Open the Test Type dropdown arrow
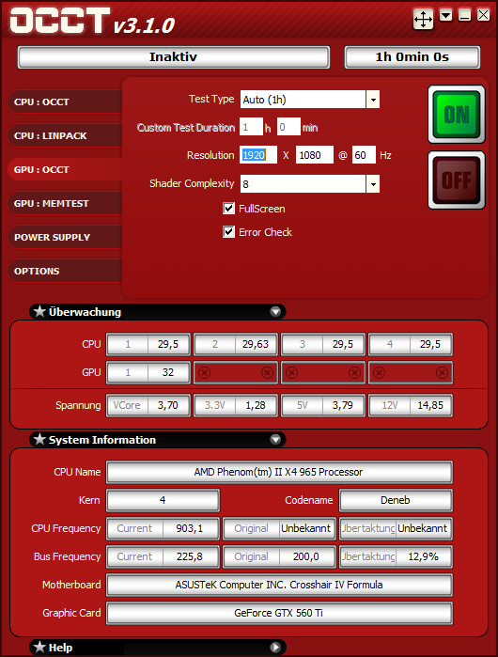This screenshot has width=498, height=657. click(373, 100)
